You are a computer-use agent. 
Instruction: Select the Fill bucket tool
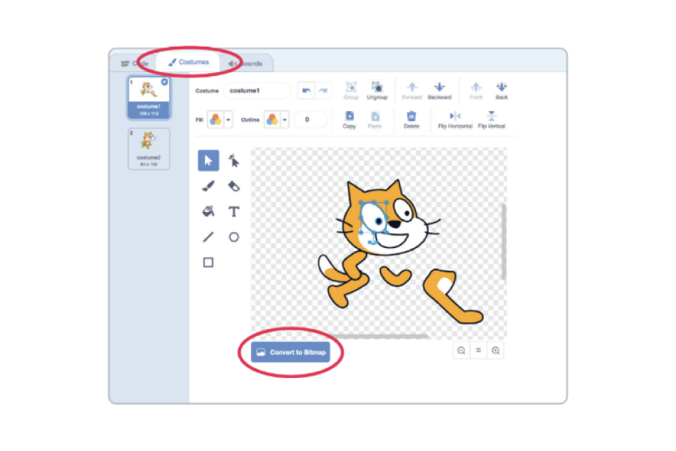(208, 211)
